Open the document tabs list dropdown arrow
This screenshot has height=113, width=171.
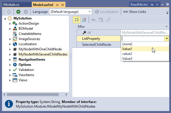(162, 5)
